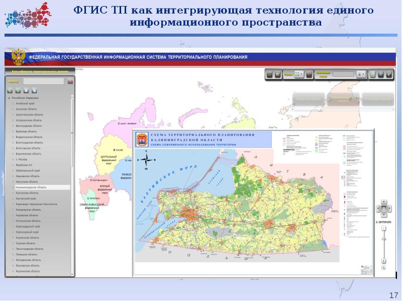This screenshot has width=402, height=301.
Task: Click the zoom-in plus button above the slider
Action: click(x=383, y=228)
